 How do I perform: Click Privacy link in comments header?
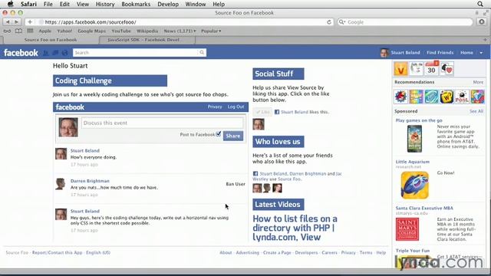click(x=215, y=107)
